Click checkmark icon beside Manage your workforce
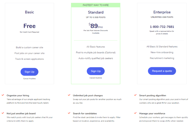The image size is (192, 125). click(x=135, y=113)
